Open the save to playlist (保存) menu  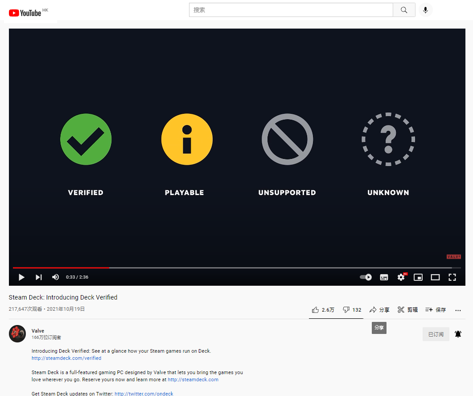[x=436, y=310]
